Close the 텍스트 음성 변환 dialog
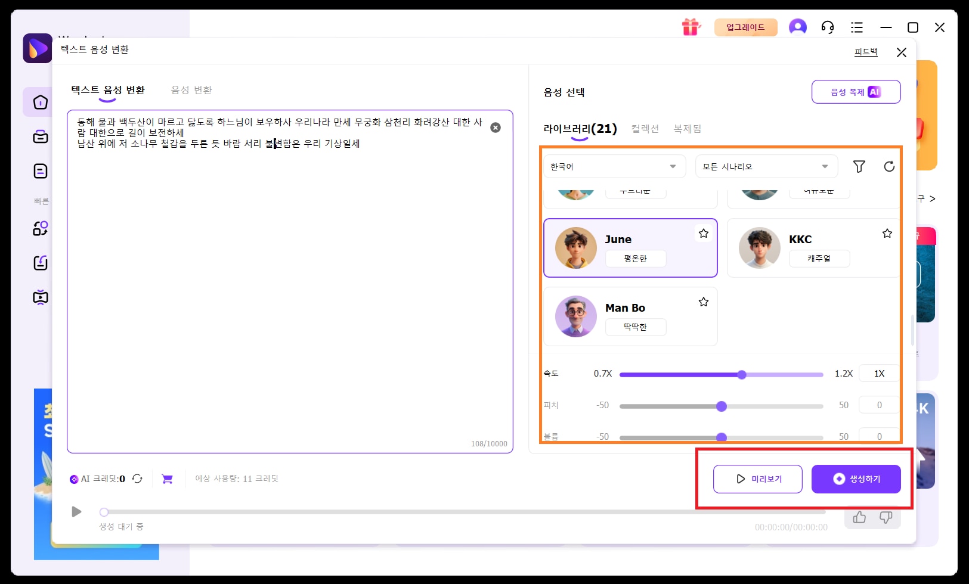Screen dimensions: 969x584 point(901,52)
